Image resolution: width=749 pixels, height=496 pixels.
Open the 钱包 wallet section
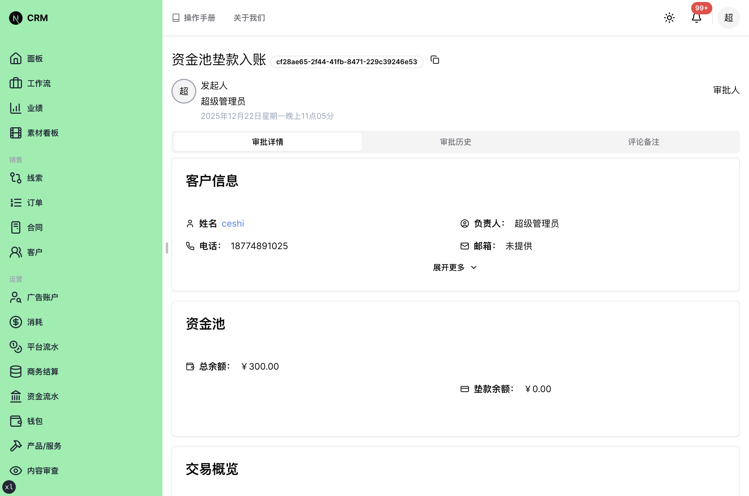point(34,421)
